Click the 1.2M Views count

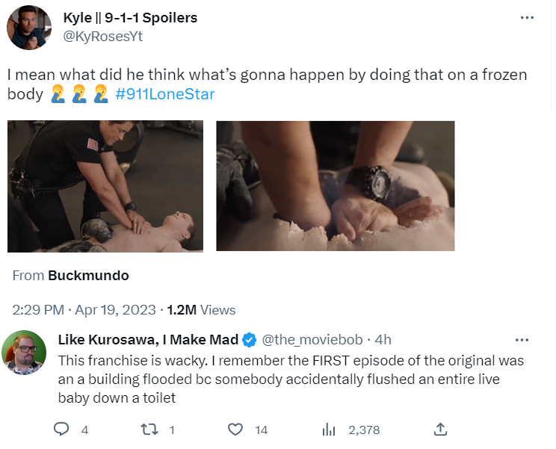[201, 309]
